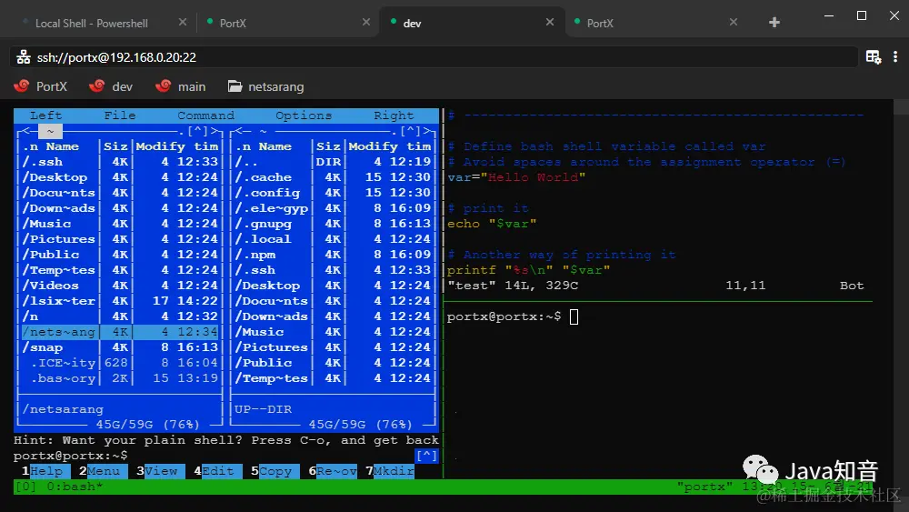Viewport: 909px width, 512px height.
Task: Click the var="Hello World" line in vim
Action: [x=516, y=177]
